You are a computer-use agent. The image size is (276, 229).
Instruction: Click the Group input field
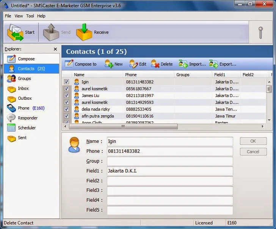(170, 161)
